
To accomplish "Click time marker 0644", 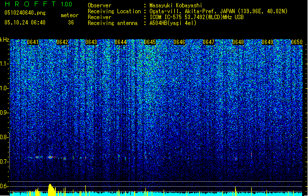I will click(x=120, y=42).
